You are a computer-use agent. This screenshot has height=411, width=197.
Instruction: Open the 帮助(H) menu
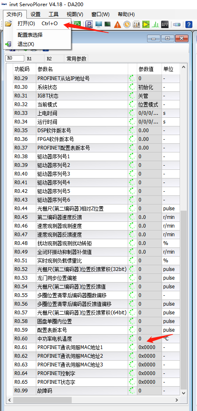[127, 14]
